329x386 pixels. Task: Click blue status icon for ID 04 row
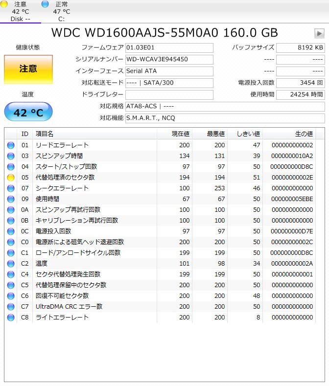(x=11, y=167)
